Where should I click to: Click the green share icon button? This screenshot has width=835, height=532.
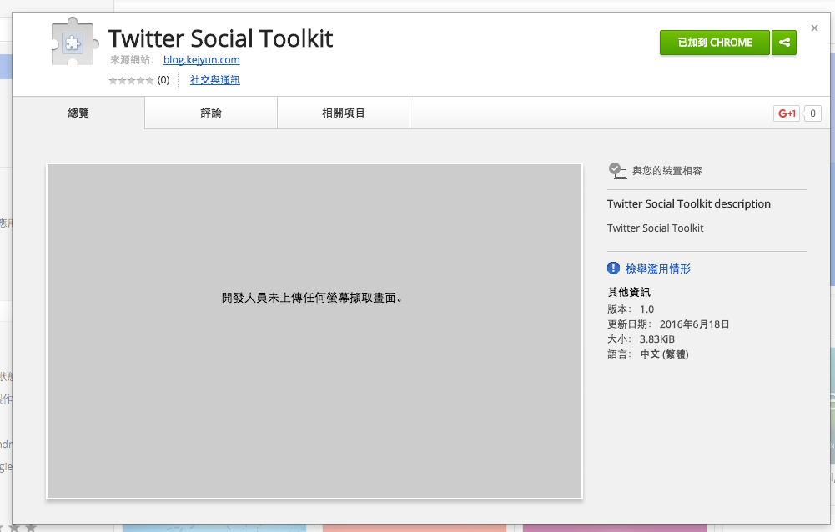click(784, 43)
